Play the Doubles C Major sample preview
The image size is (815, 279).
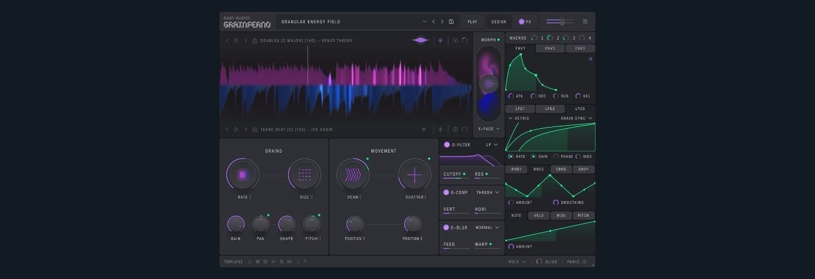[x=236, y=41]
